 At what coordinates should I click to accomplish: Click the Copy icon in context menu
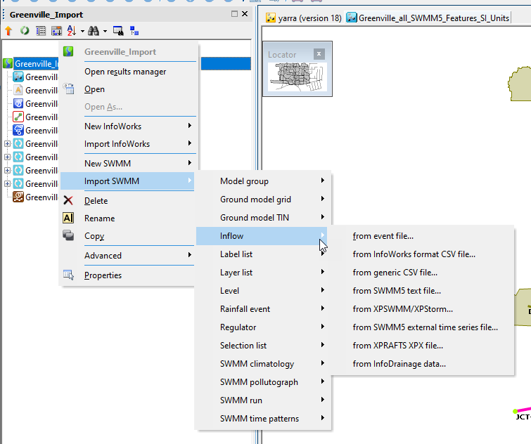point(68,235)
